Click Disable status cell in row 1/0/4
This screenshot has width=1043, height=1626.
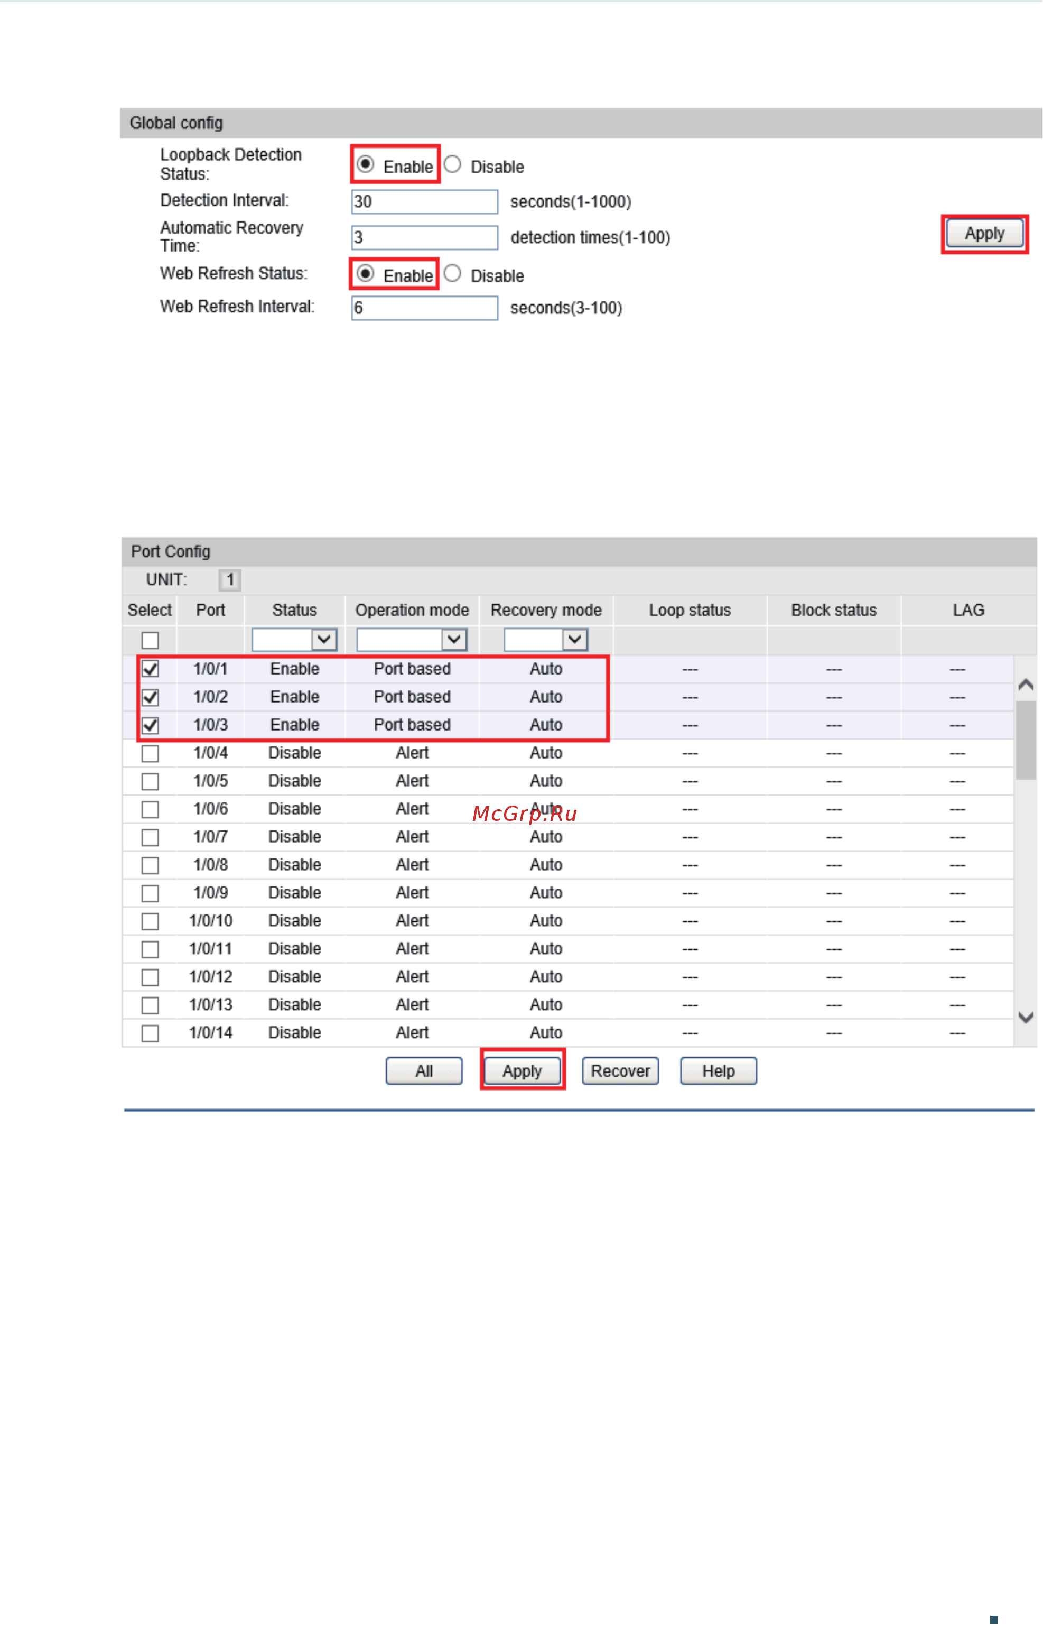pyautogui.click(x=295, y=753)
